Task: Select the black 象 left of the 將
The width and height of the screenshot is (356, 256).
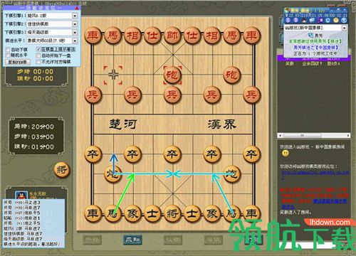Action: (132, 213)
